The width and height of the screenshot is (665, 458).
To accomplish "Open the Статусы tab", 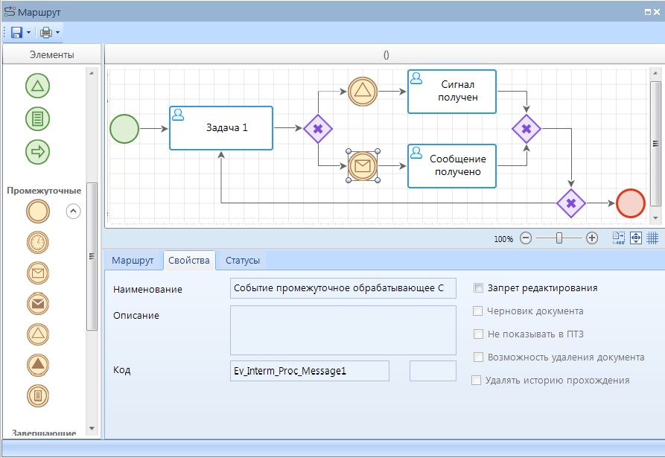I will pos(243,261).
